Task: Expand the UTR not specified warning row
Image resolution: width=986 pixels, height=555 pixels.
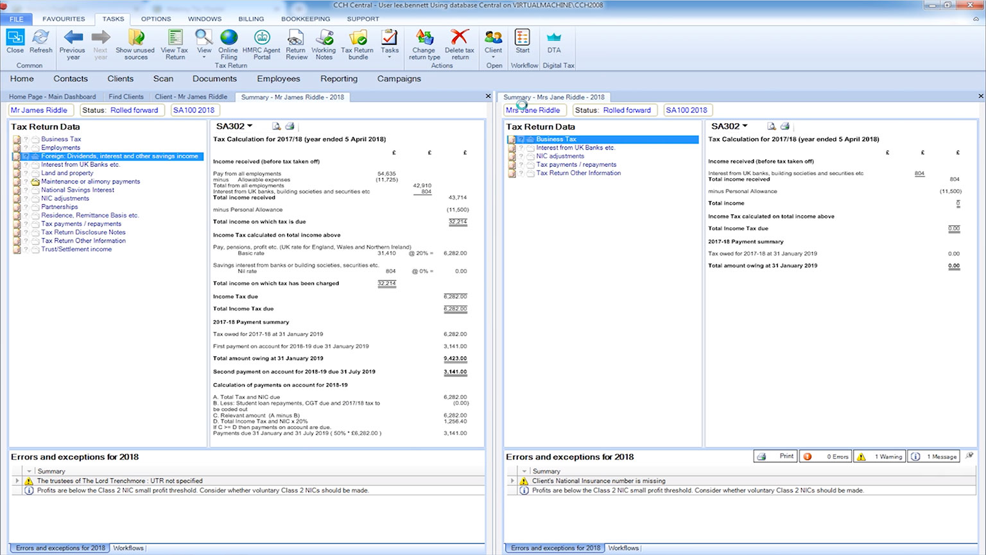Action: (17, 481)
